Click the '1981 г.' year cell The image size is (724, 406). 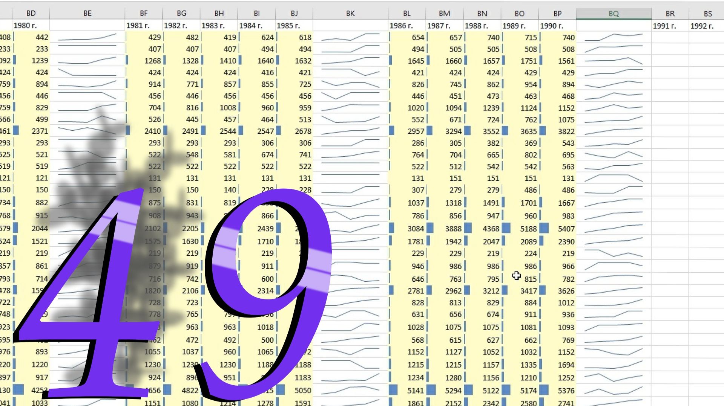144,26
